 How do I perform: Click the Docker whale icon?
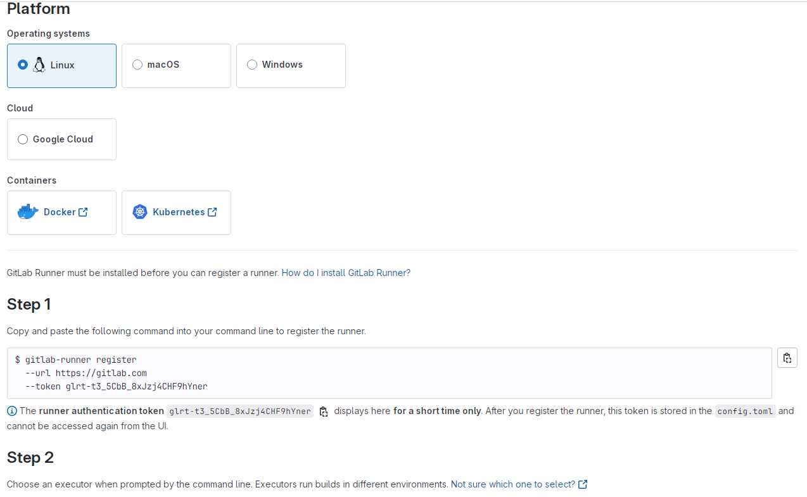(x=28, y=212)
